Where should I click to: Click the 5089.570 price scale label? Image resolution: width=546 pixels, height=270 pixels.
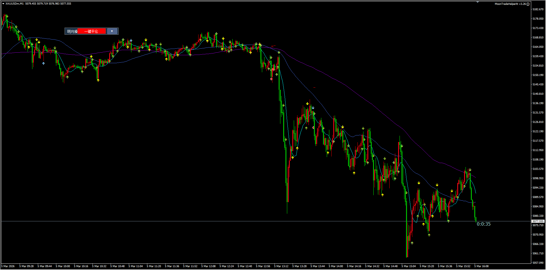[538, 197]
